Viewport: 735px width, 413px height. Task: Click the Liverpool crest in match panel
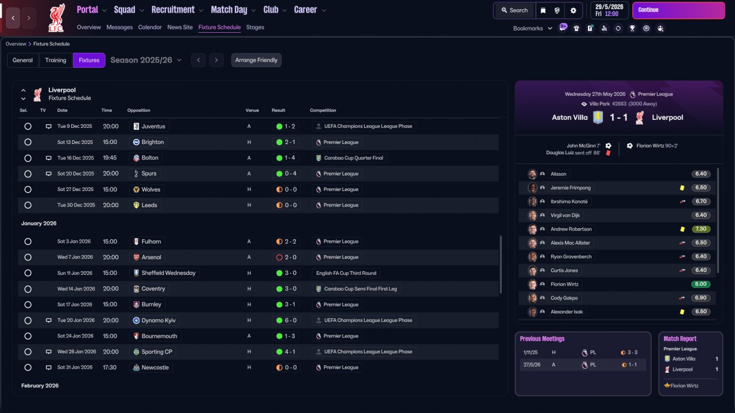pyautogui.click(x=640, y=118)
